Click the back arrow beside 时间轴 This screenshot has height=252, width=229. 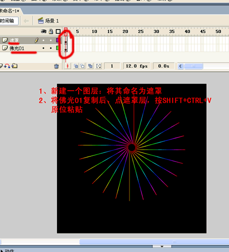point(26,21)
